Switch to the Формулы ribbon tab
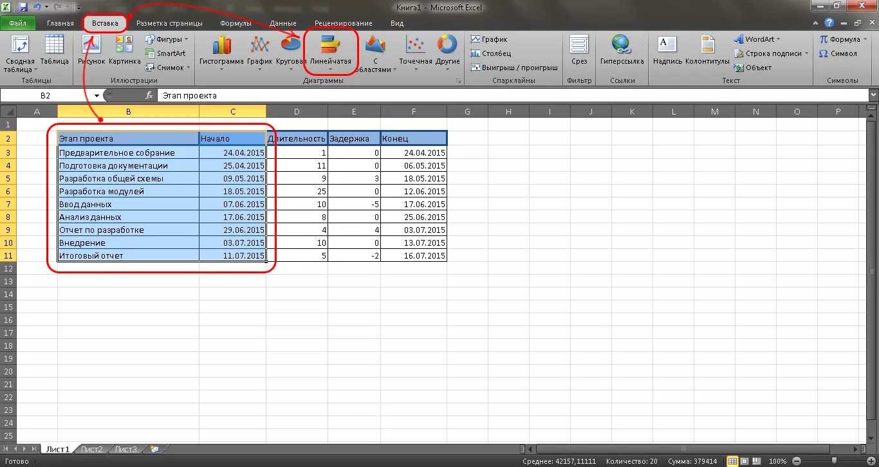 (236, 23)
